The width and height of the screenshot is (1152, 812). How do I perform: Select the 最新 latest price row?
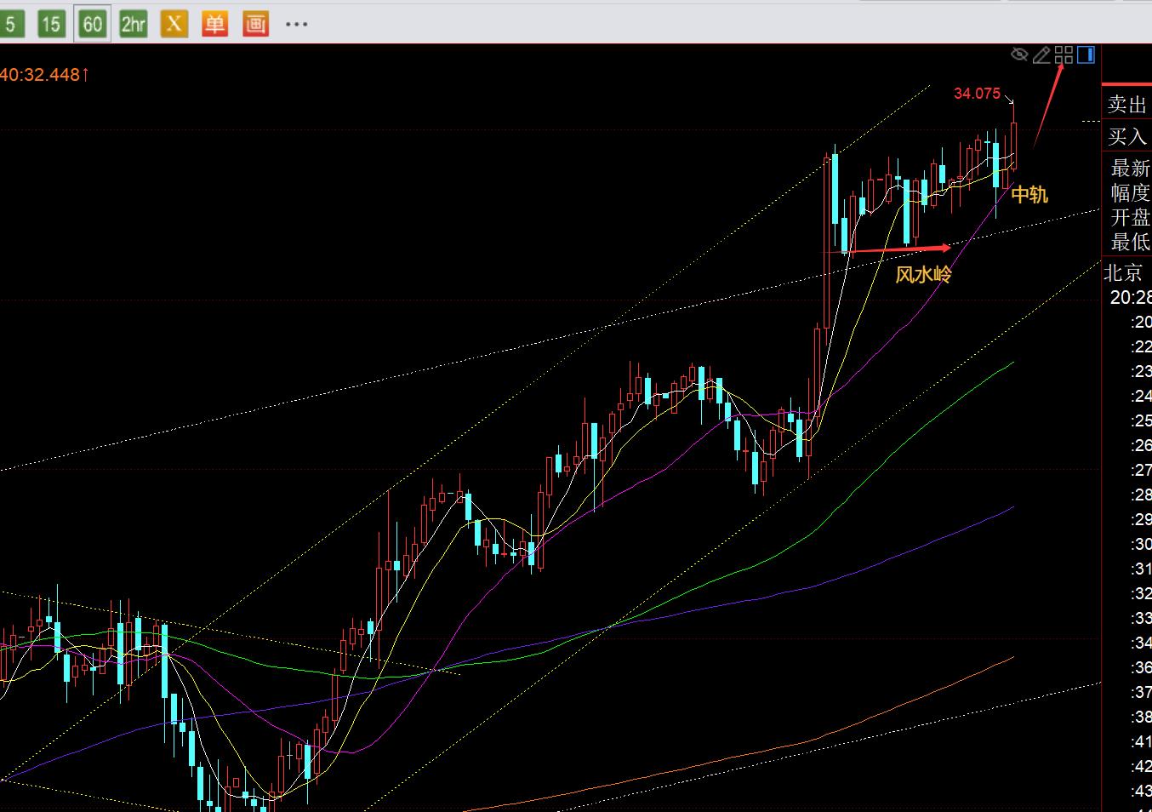(x=1130, y=168)
